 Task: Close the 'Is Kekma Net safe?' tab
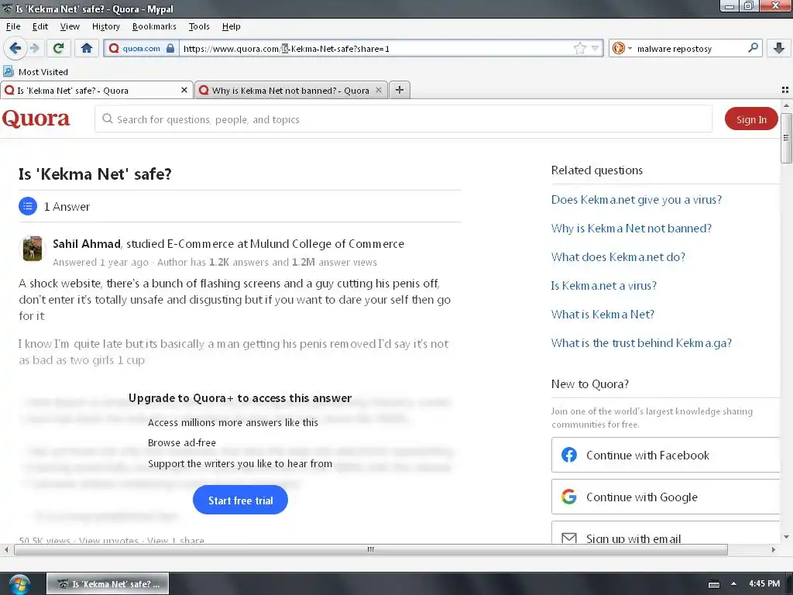[x=184, y=90]
